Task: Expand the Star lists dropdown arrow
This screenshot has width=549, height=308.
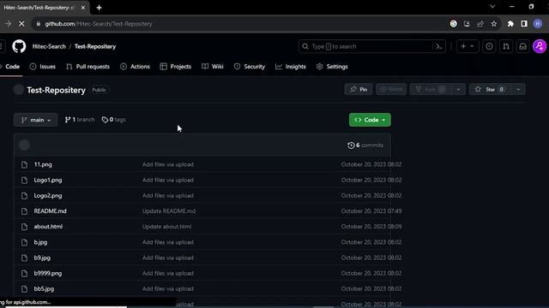Action: tap(518, 90)
